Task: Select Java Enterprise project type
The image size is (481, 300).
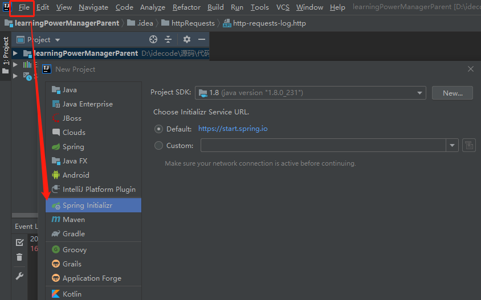Action: [x=93, y=104]
